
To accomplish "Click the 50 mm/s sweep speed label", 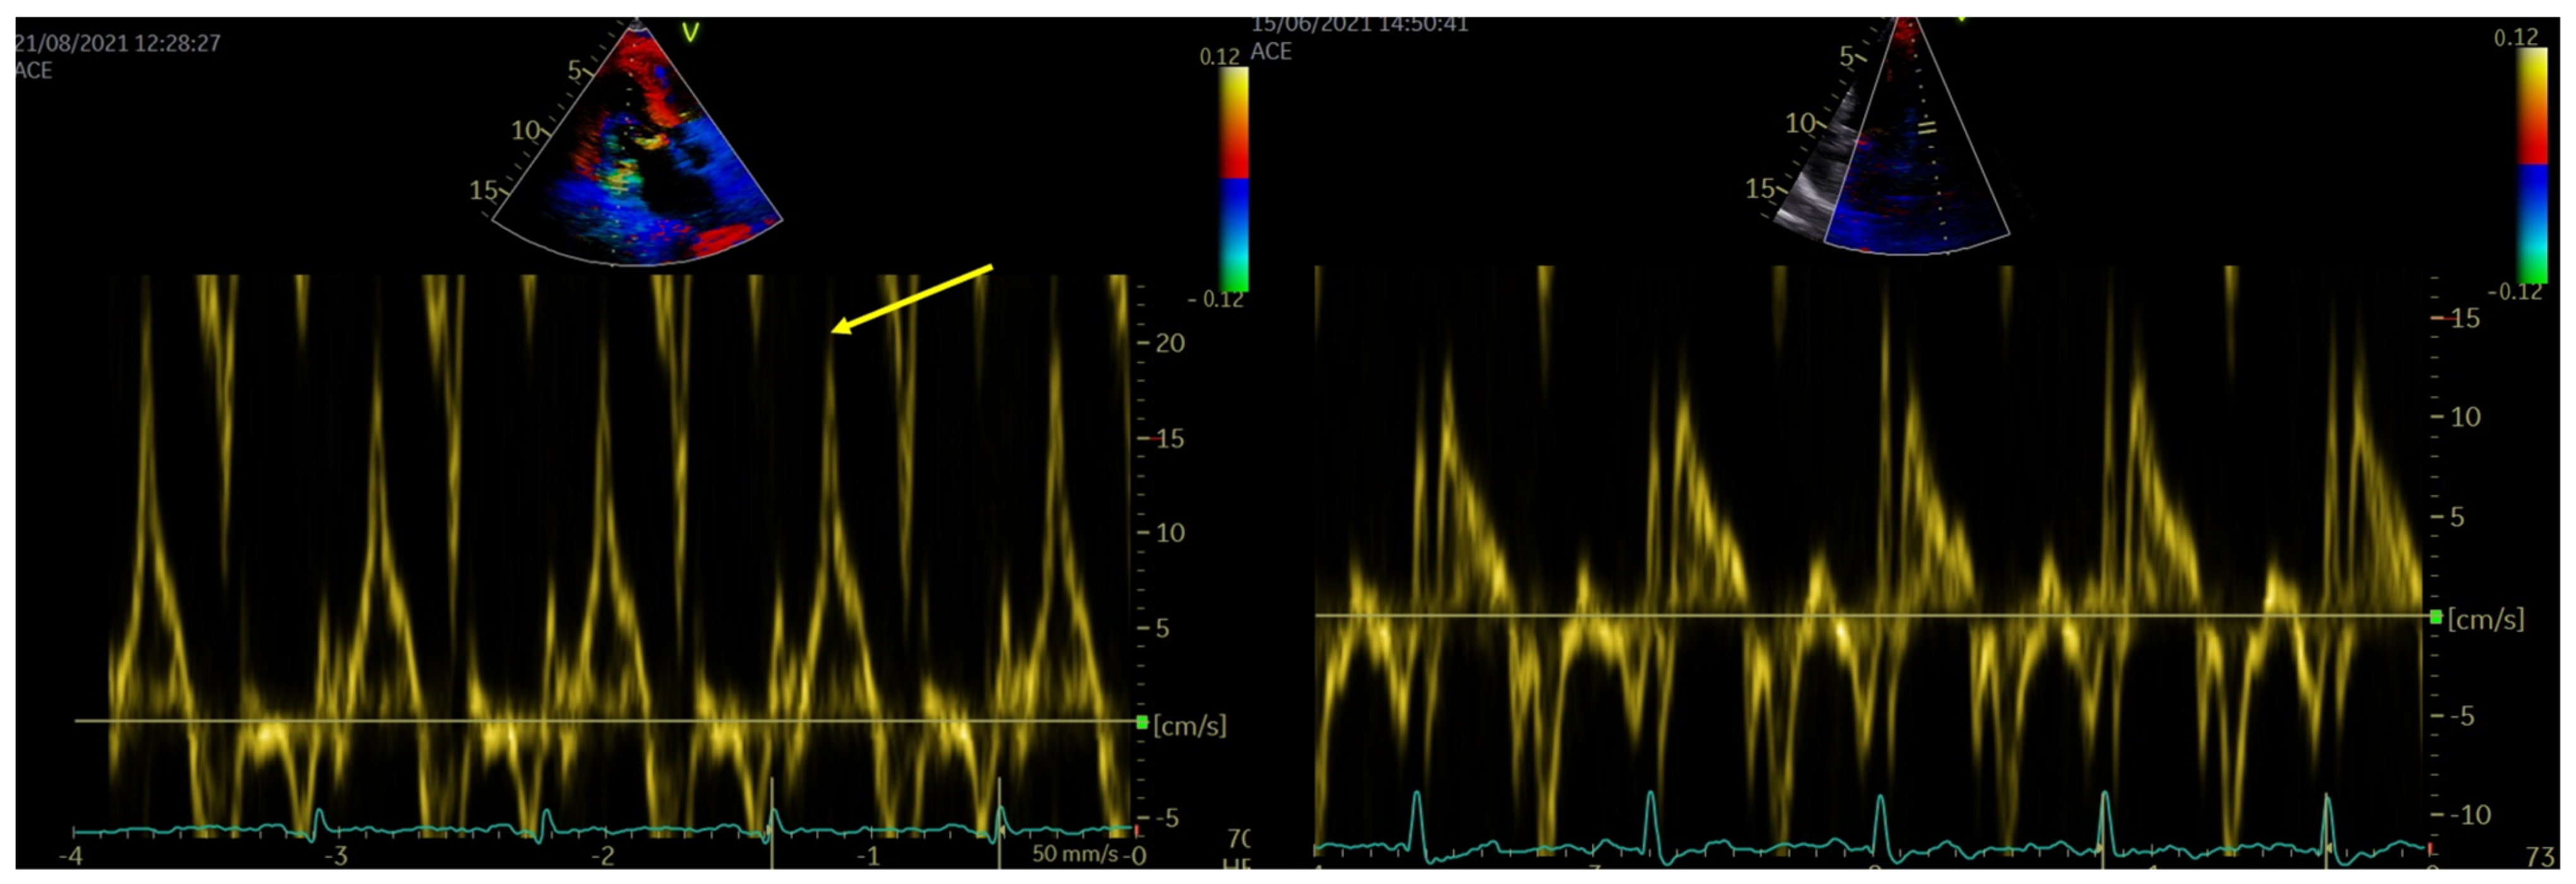I will click(x=1074, y=854).
